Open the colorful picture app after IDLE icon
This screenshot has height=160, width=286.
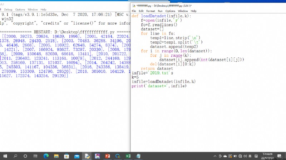pos(97,156)
